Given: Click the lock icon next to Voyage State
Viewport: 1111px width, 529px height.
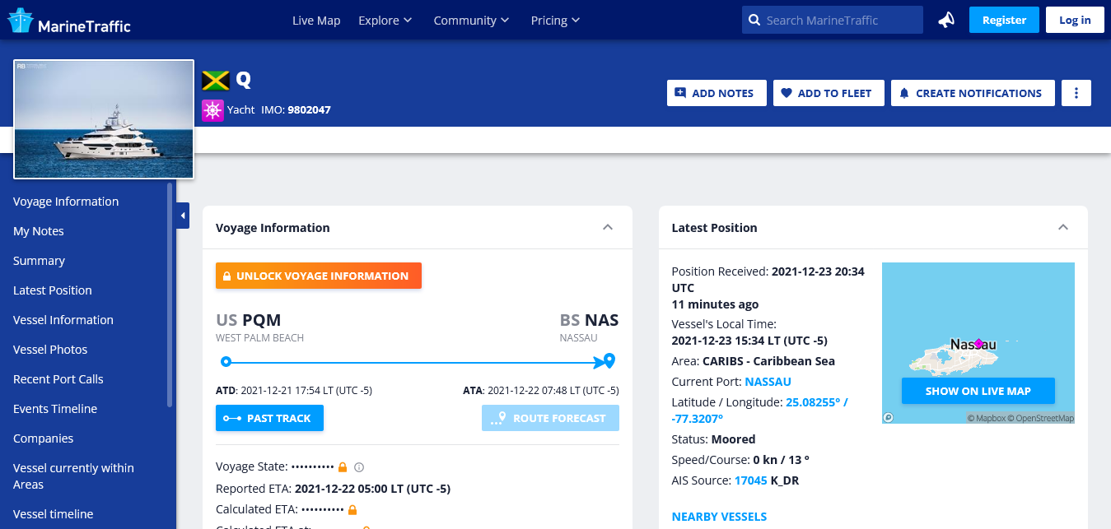Looking at the screenshot, I should coord(343,466).
